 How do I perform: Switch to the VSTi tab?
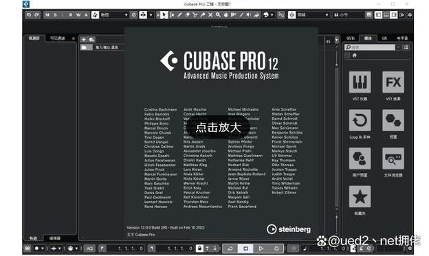coord(351,38)
